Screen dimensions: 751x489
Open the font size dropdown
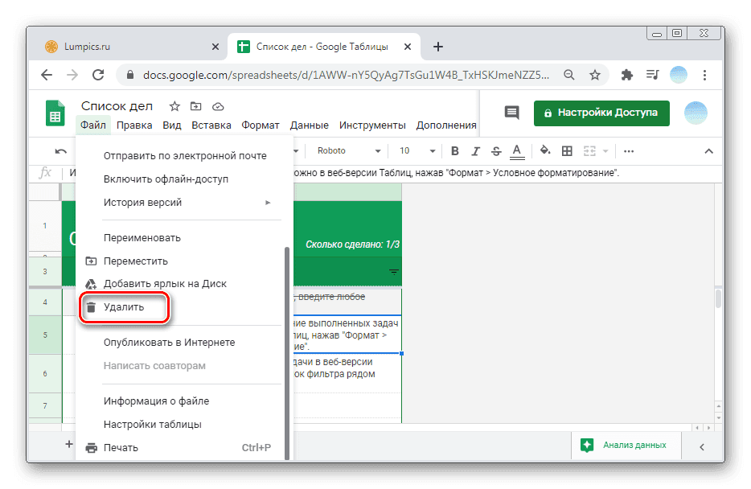(x=416, y=150)
